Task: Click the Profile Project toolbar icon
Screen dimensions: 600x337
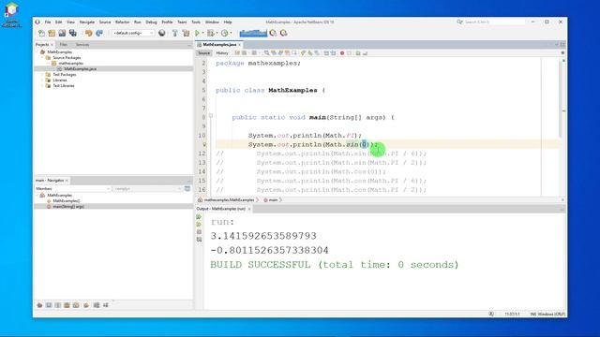Action: pos(225,34)
